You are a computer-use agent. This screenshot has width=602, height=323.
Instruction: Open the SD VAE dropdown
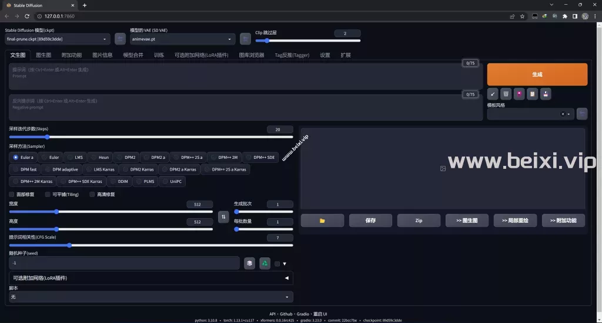pyautogui.click(x=182, y=39)
